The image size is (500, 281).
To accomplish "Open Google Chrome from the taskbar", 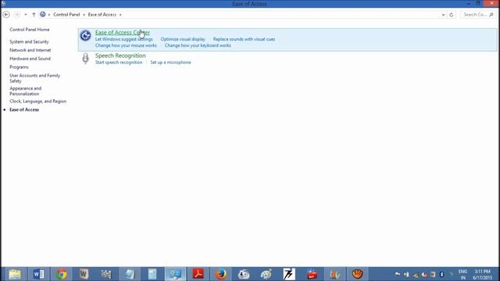I will point(62,274).
